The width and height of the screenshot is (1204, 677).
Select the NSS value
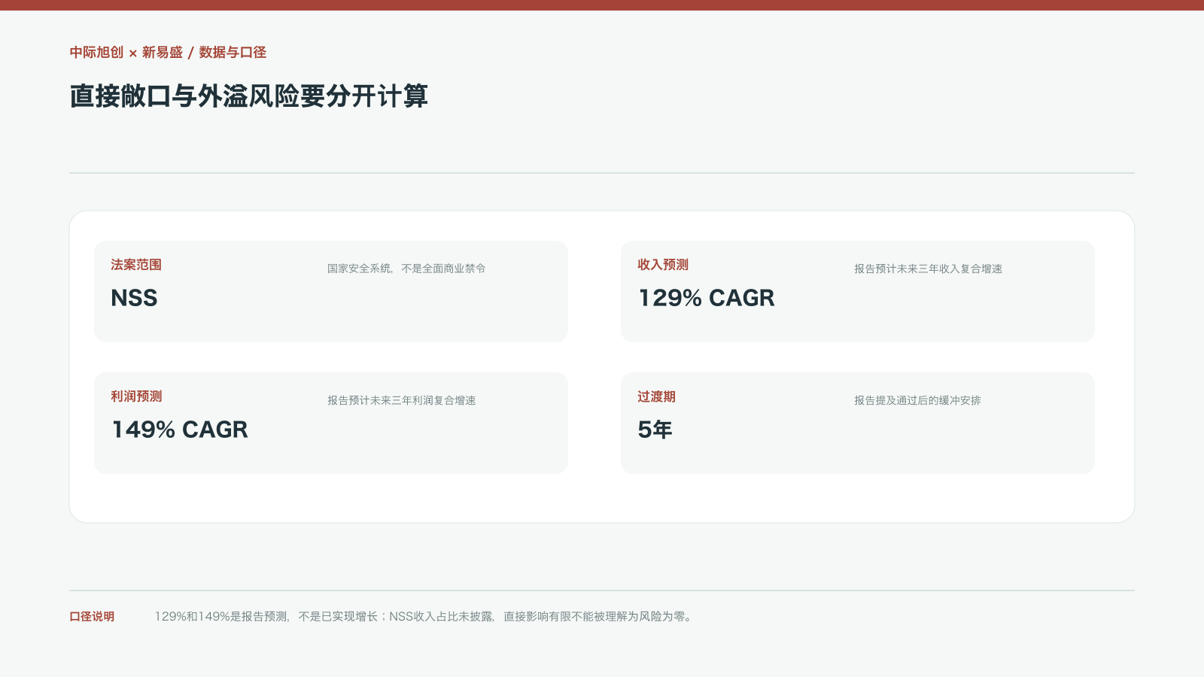134,298
